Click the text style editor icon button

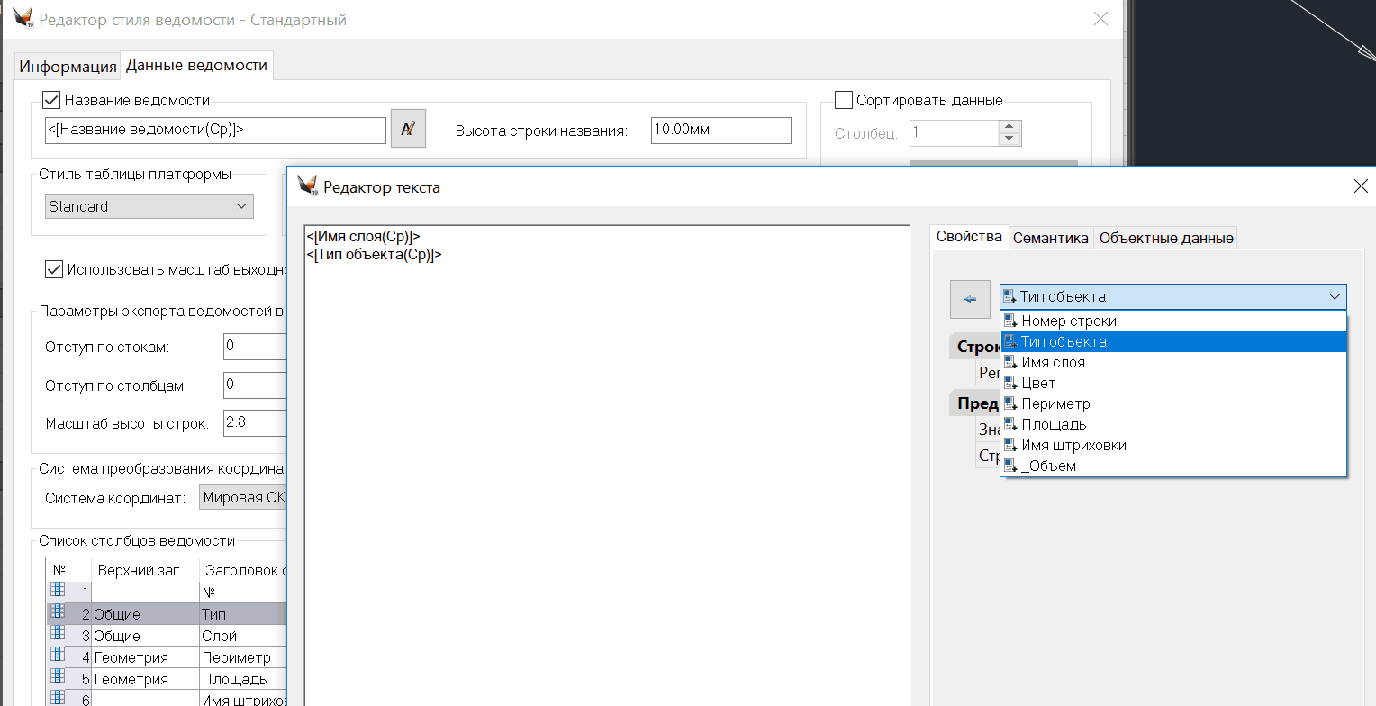[408, 130]
